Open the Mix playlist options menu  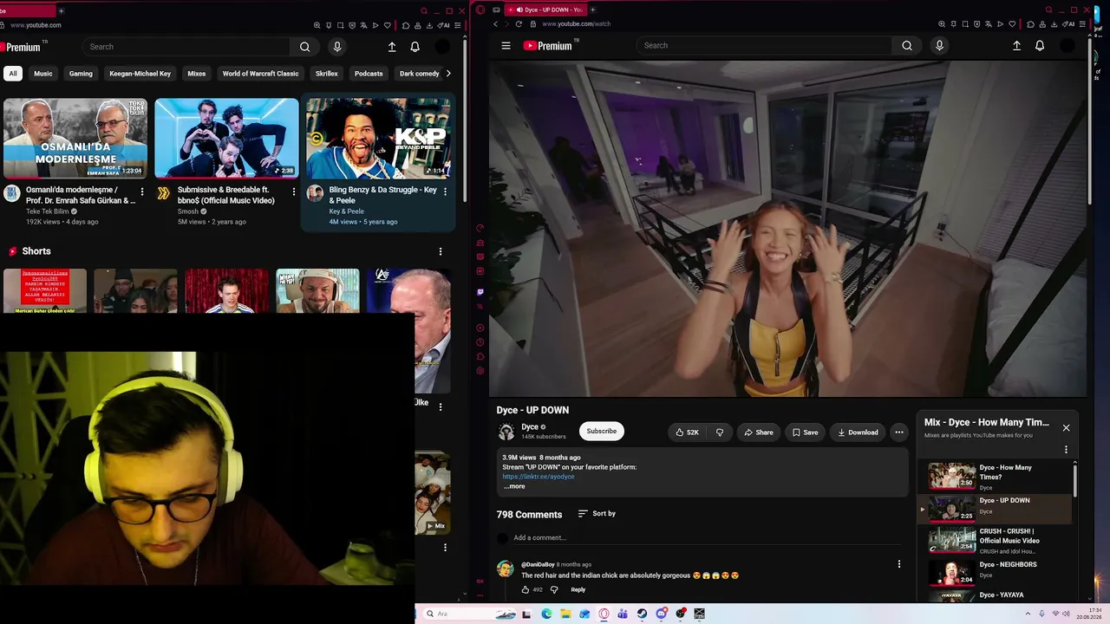point(1067,450)
